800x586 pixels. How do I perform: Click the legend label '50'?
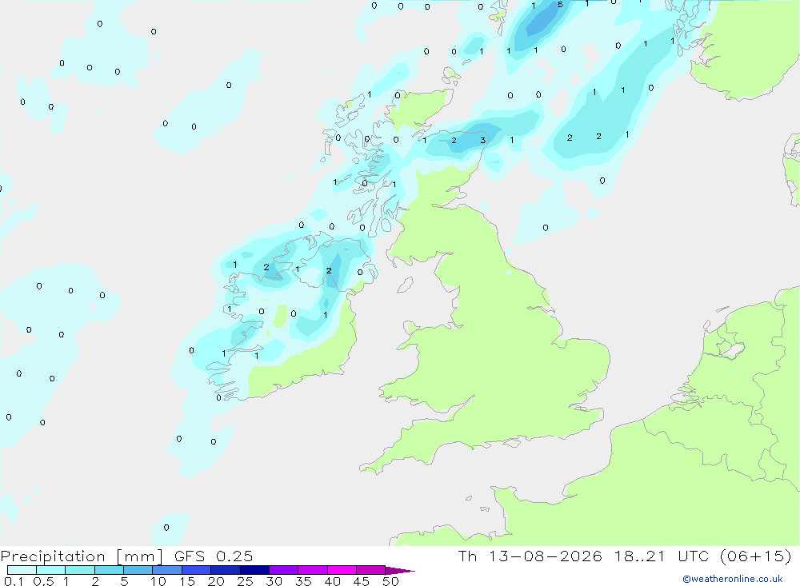point(390,581)
